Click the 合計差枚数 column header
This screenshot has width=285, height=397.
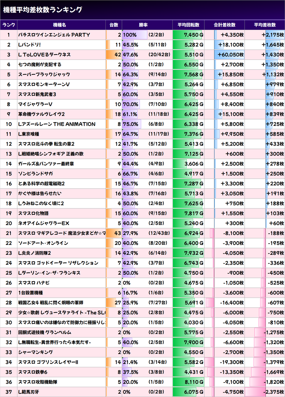(224, 25)
